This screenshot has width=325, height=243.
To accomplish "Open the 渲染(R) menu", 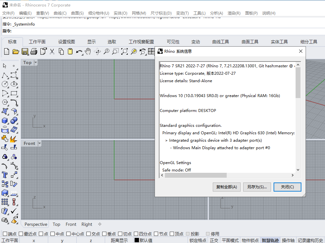I will coord(234,13).
